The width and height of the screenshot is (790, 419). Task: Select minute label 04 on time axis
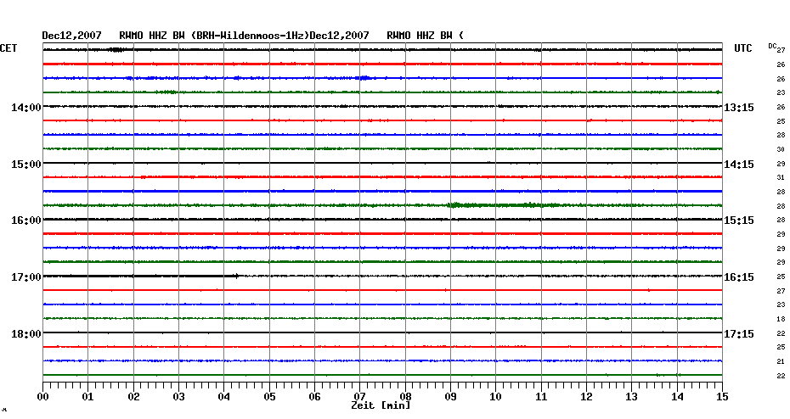[x=224, y=397]
